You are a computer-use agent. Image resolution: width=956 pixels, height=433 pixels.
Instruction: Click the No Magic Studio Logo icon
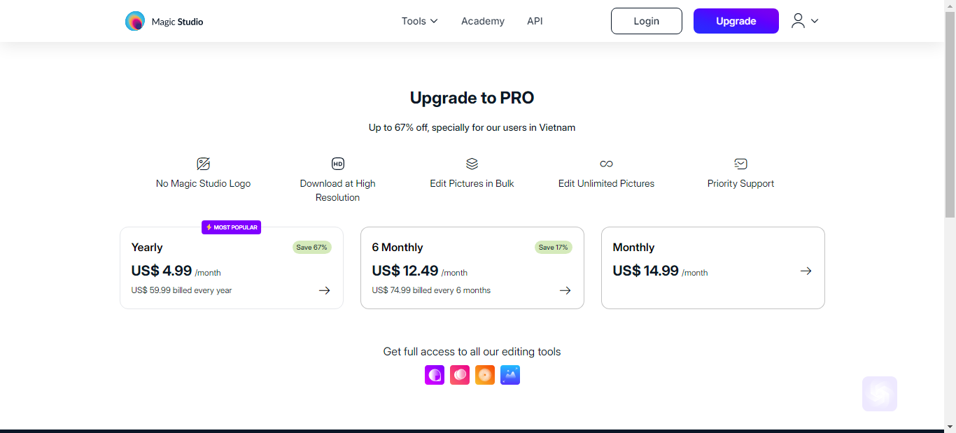click(x=204, y=164)
